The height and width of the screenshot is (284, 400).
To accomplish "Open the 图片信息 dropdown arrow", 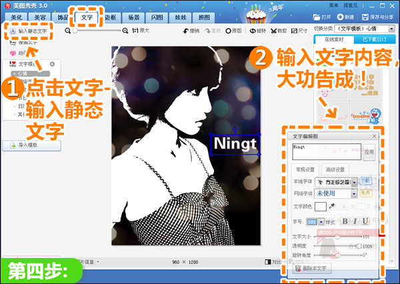I will [x=98, y=262].
